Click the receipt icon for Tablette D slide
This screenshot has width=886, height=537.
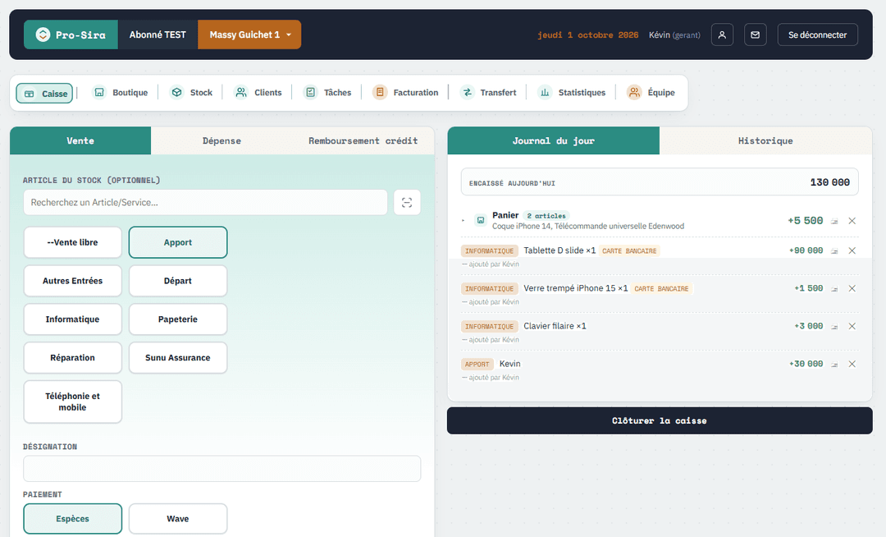834,251
